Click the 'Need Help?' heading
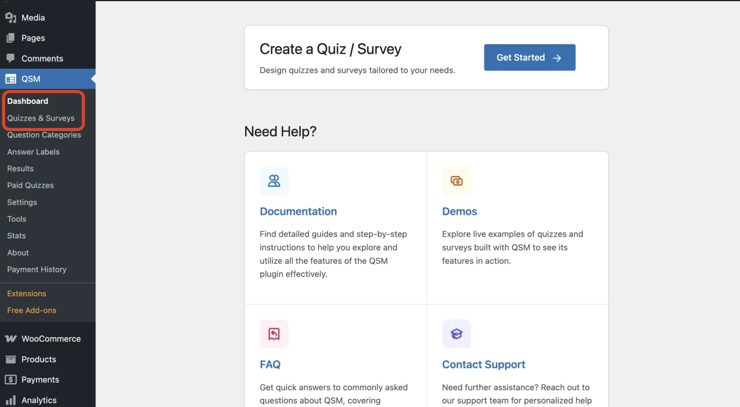This screenshot has height=407, width=740. (280, 132)
